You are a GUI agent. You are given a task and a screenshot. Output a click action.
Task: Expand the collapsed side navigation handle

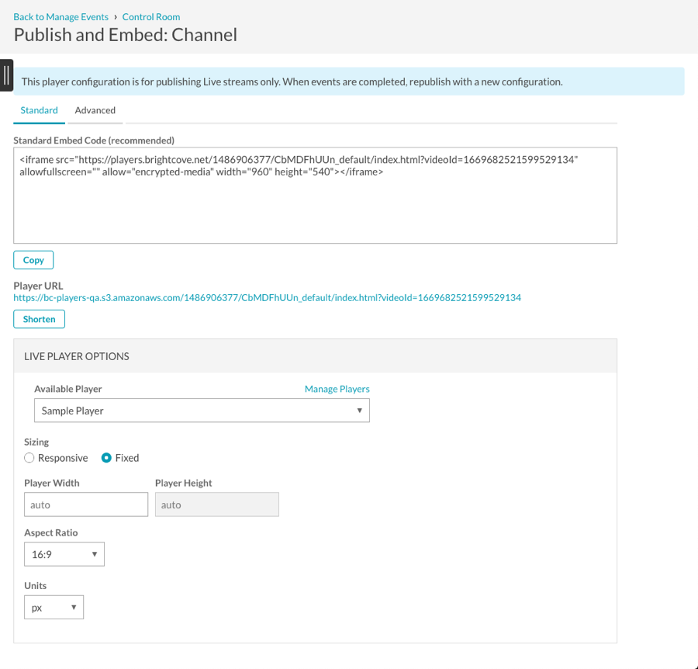6,75
